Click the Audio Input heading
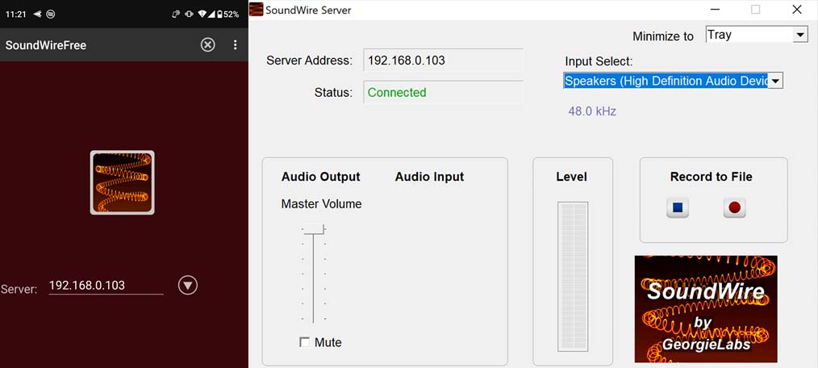The width and height of the screenshot is (818, 368). (x=429, y=177)
